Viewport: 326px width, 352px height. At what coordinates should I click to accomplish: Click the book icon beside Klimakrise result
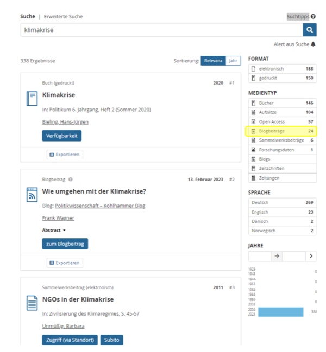click(32, 98)
